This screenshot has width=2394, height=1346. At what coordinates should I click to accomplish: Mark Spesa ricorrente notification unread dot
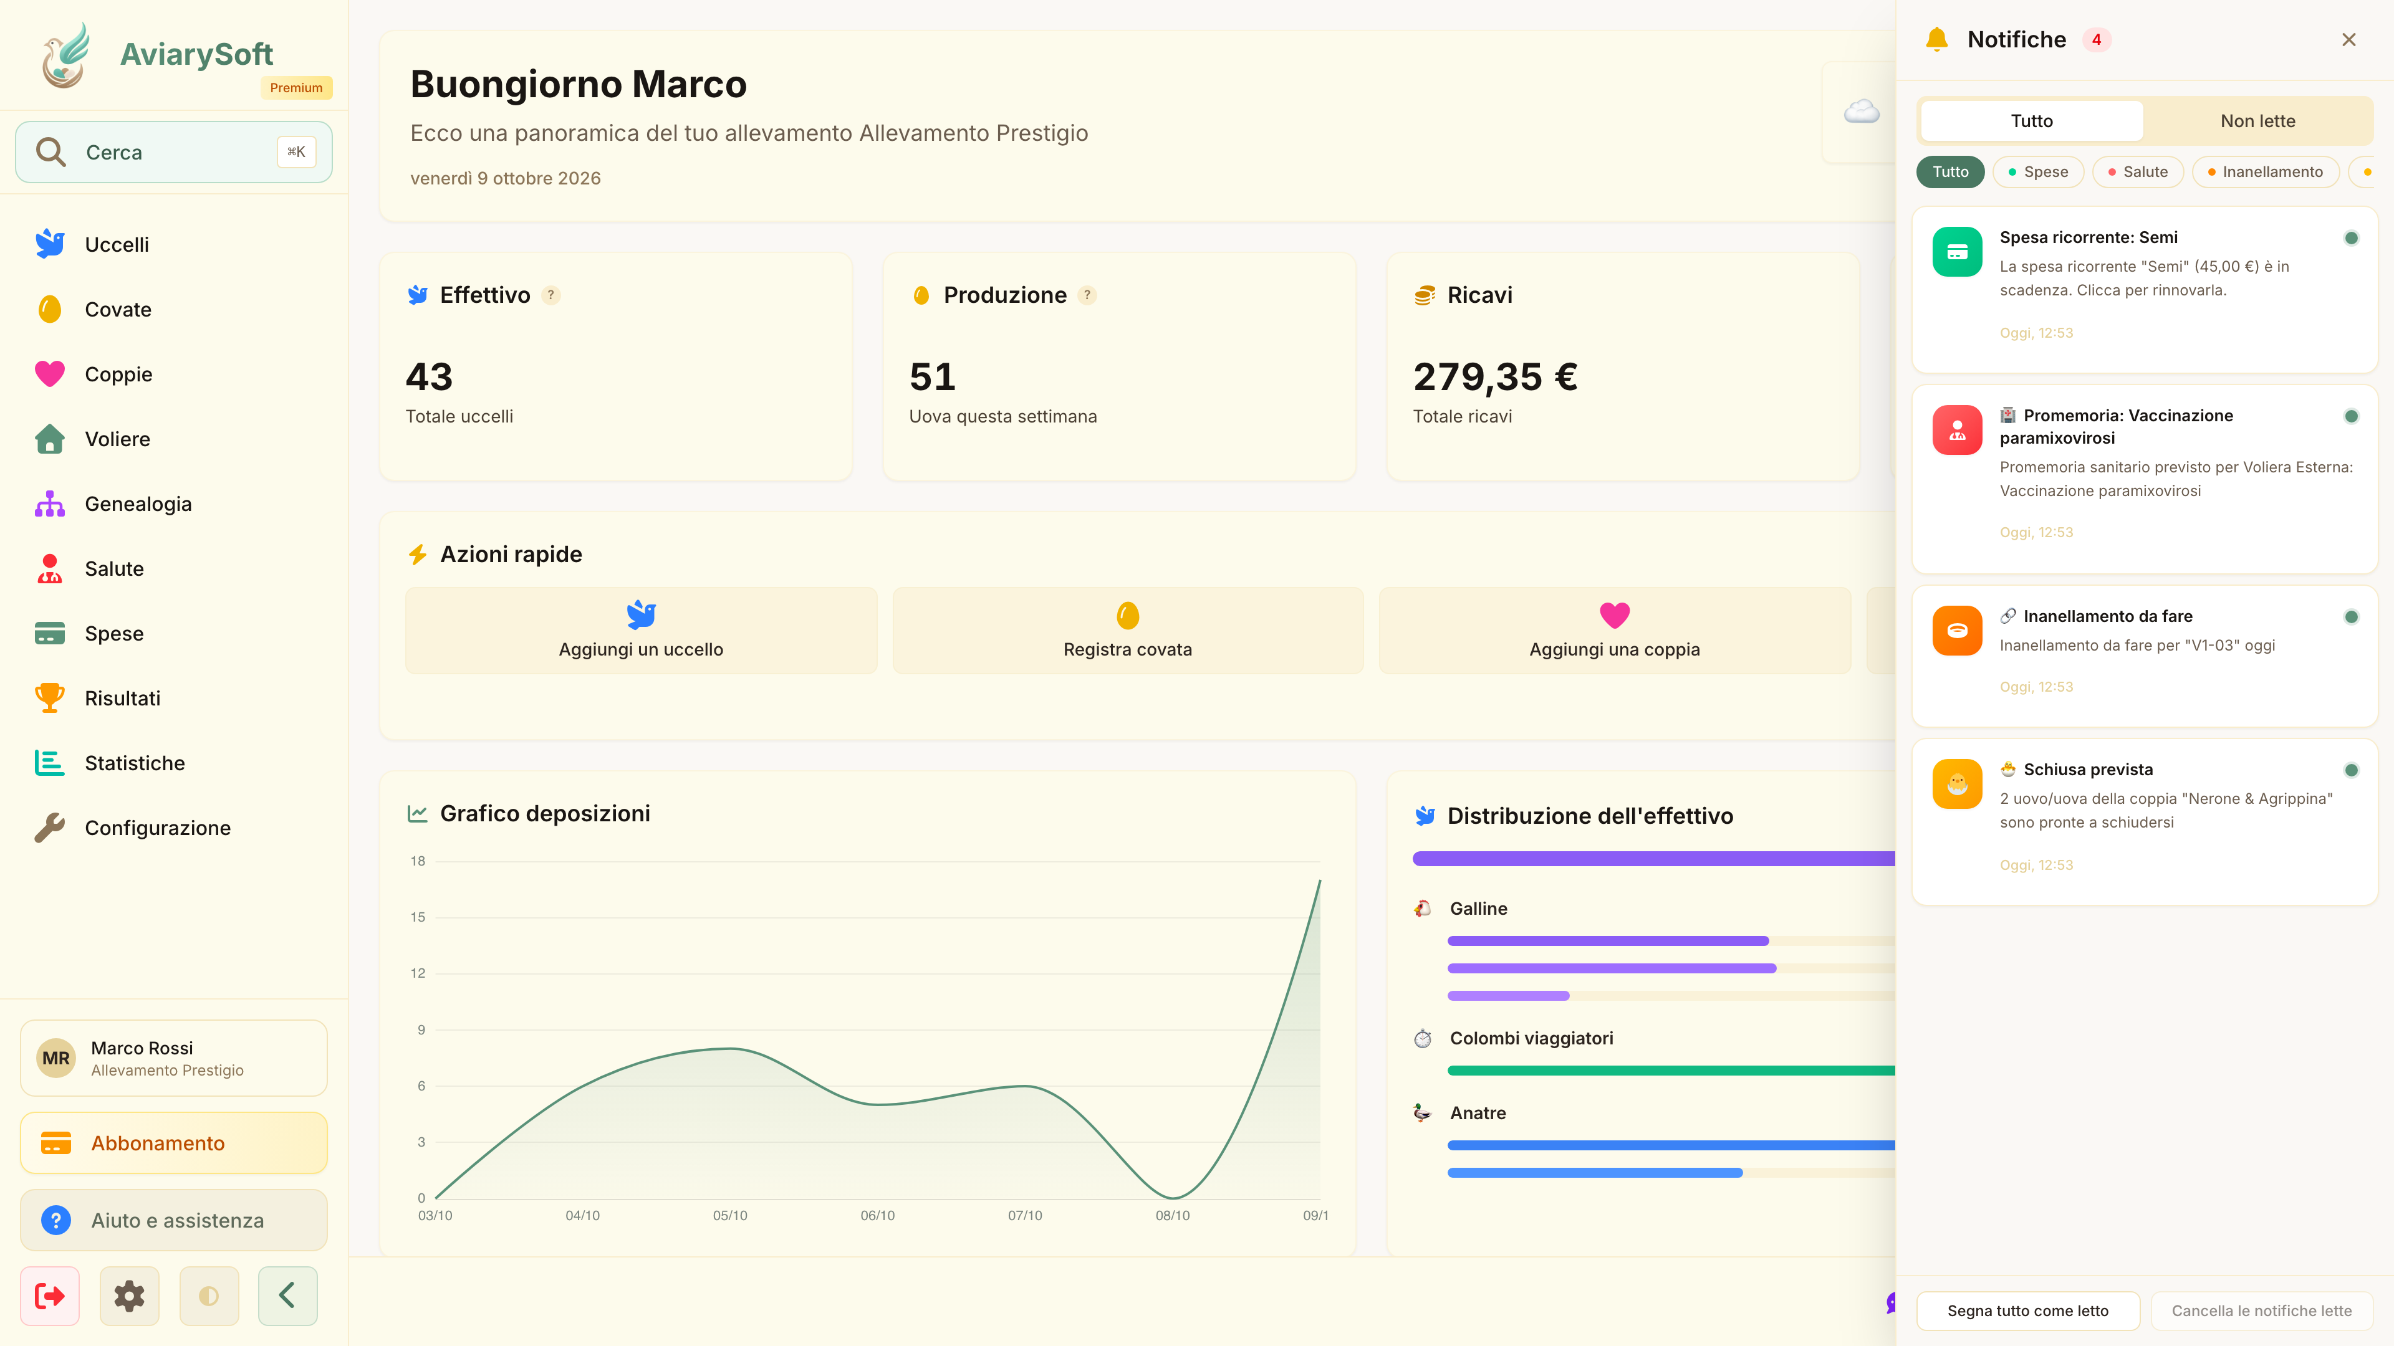[2351, 238]
